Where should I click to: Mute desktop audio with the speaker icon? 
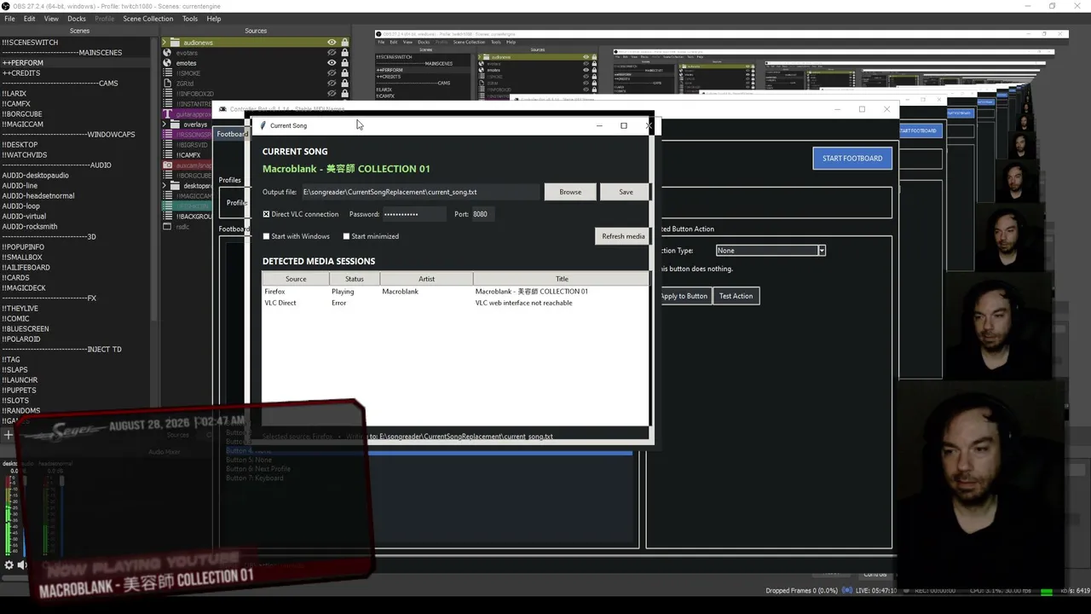(22, 565)
